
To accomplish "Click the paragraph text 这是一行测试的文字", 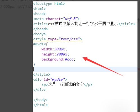I will click(66, 85).
